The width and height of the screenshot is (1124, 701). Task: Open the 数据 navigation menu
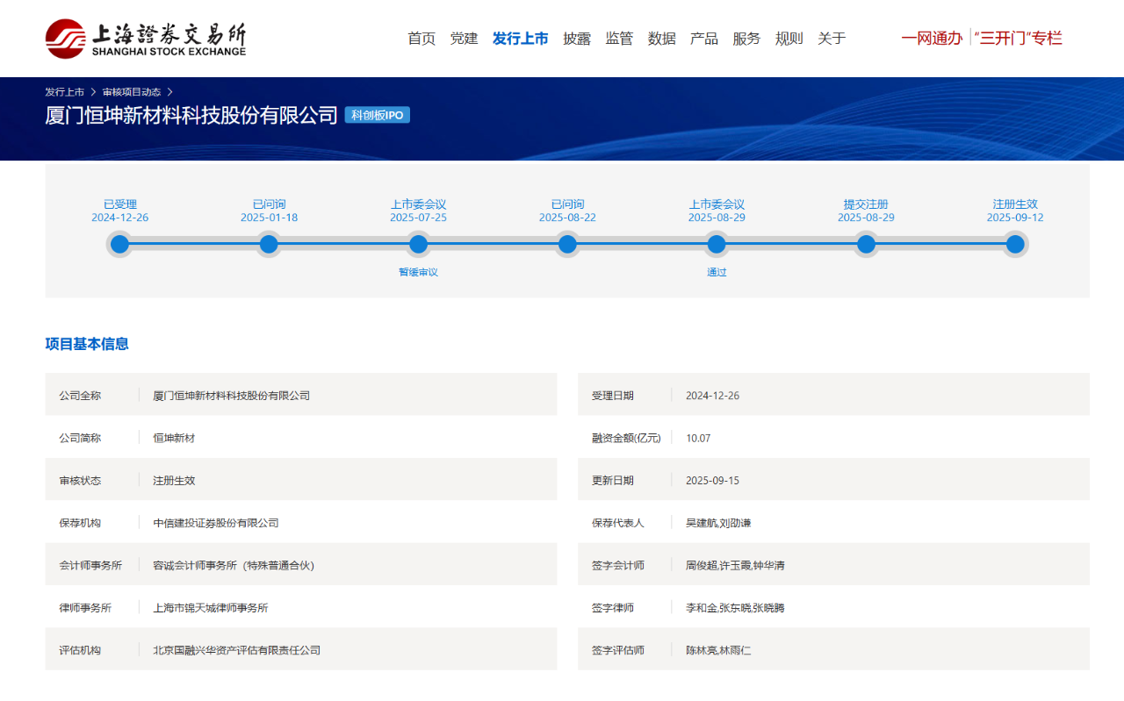[x=662, y=39]
